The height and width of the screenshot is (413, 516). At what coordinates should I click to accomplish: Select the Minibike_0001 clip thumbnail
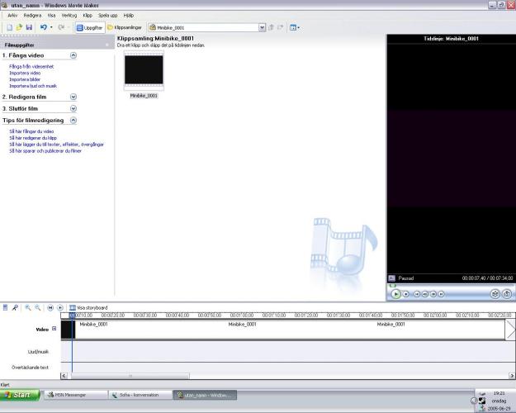[x=144, y=71]
